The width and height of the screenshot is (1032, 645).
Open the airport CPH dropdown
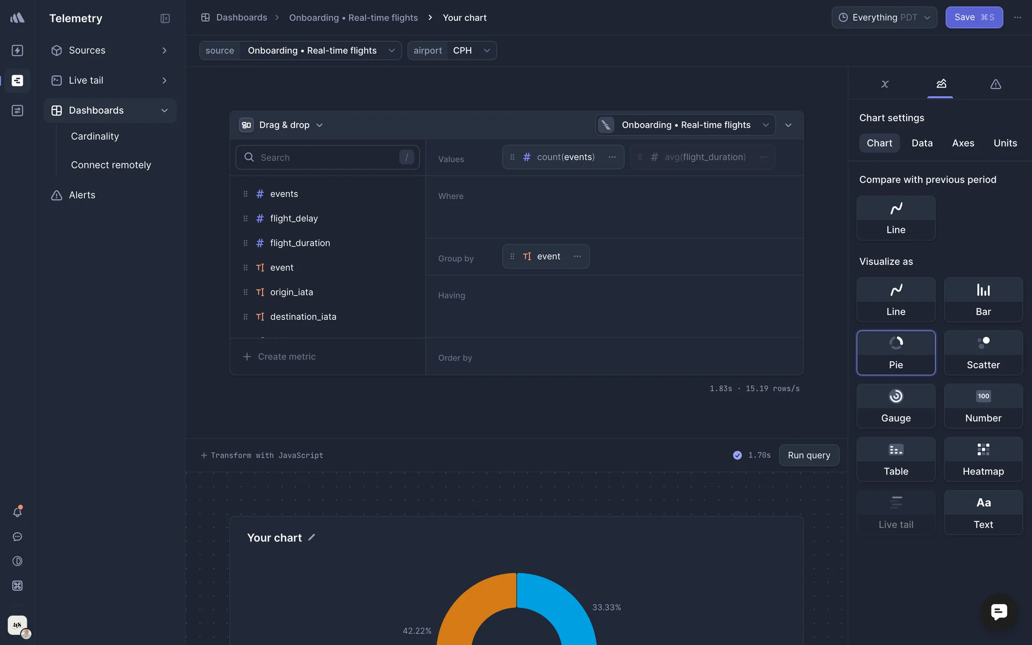471,51
